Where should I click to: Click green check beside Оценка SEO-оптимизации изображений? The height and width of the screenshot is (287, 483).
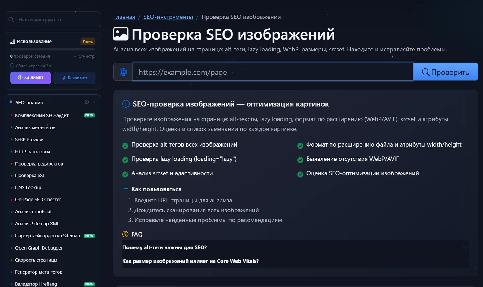(300, 174)
